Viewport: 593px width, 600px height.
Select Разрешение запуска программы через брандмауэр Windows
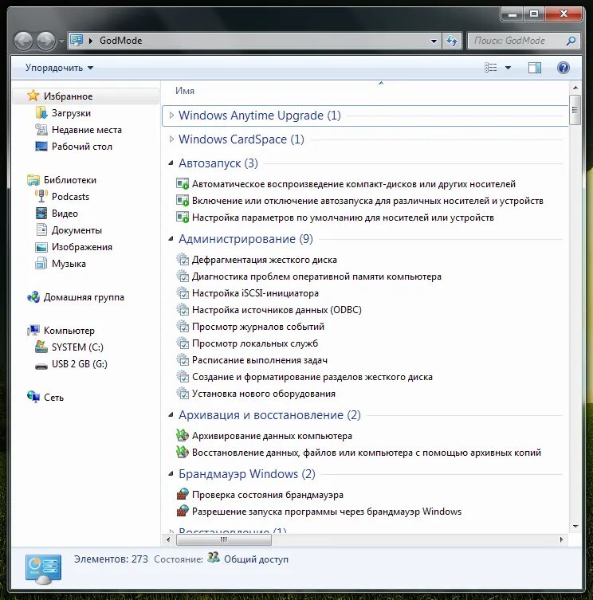pos(327,512)
